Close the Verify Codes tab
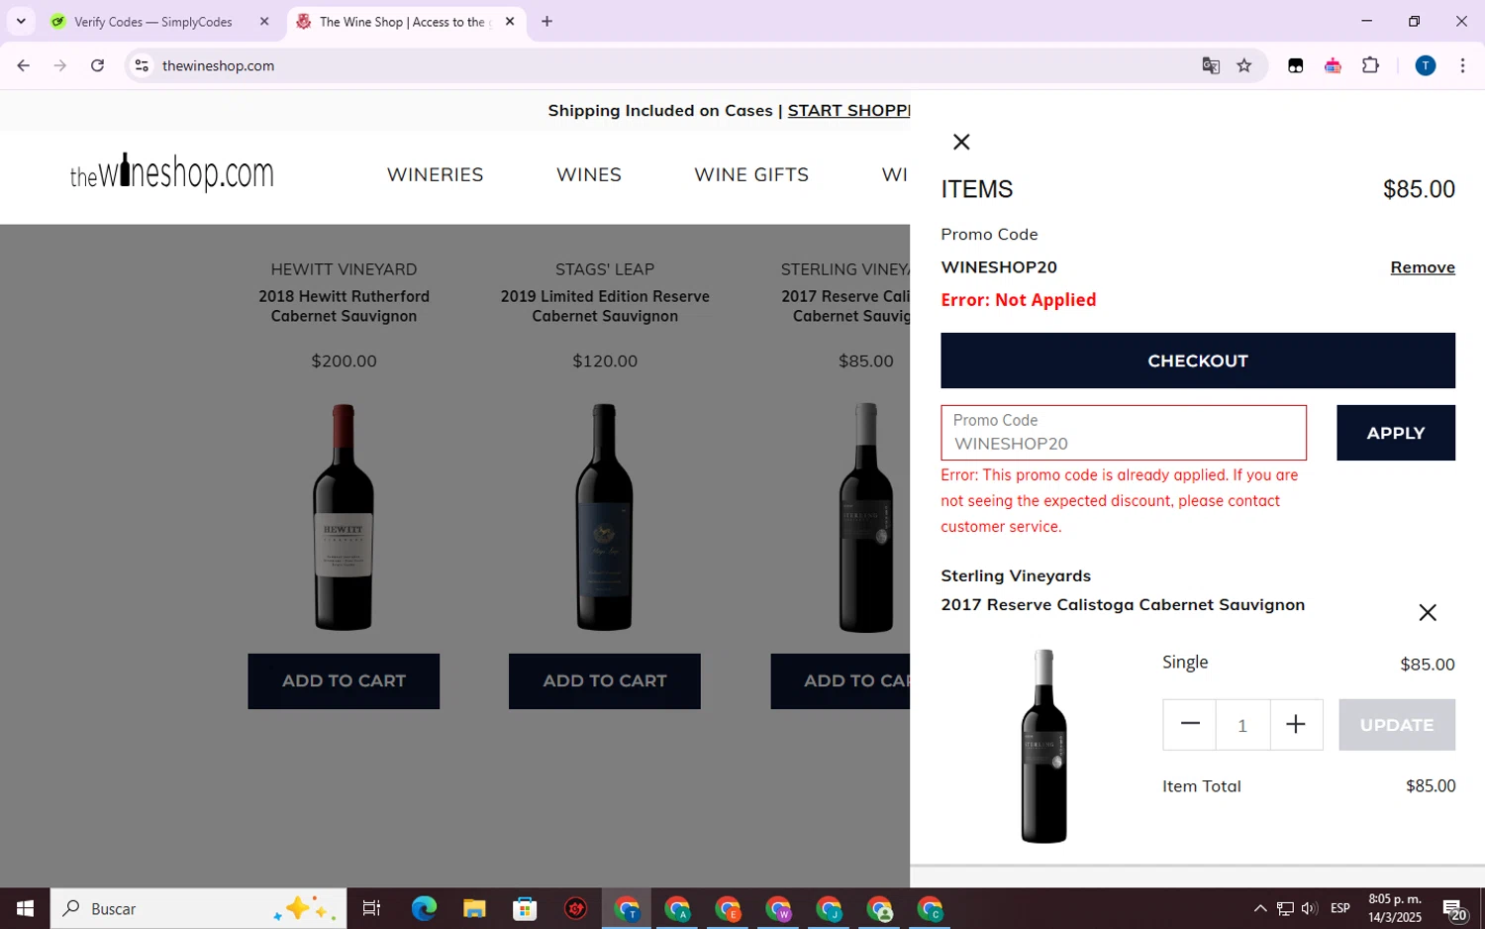Image resolution: width=1485 pixels, height=929 pixels. click(264, 22)
